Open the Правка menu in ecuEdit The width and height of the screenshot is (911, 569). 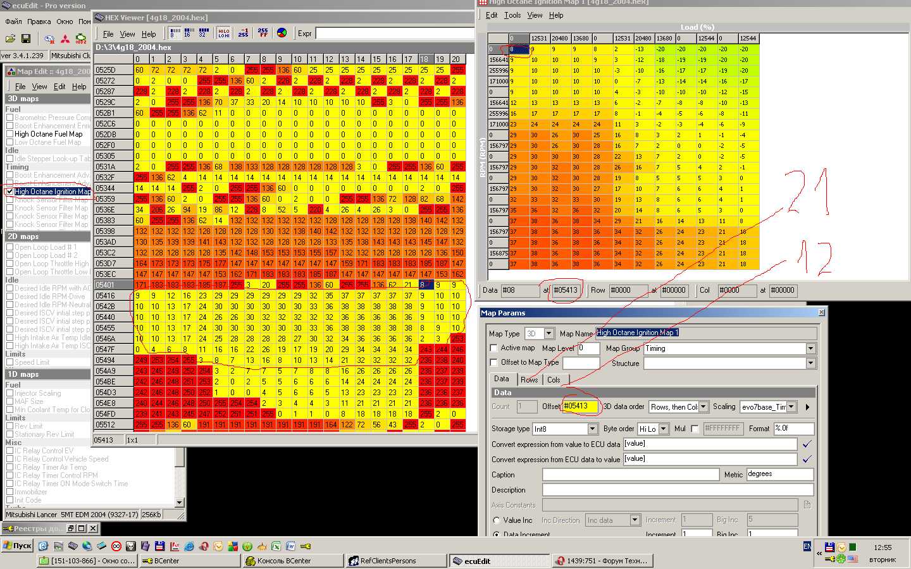(39, 21)
